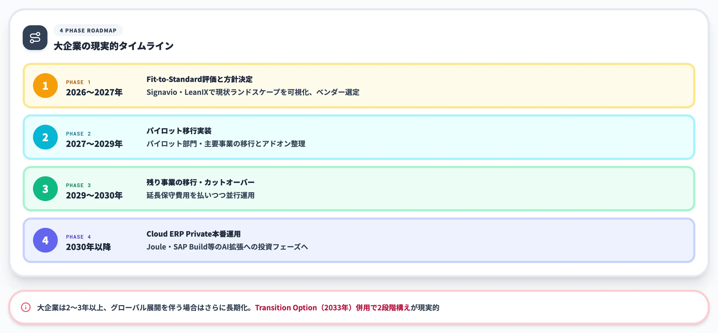Click the description 延長保守費用を払いつつ並行運用
The width and height of the screenshot is (718, 333).
point(201,195)
